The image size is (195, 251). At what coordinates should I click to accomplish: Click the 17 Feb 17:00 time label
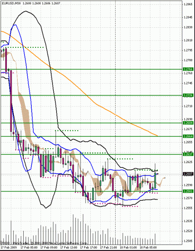tap(89, 247)
